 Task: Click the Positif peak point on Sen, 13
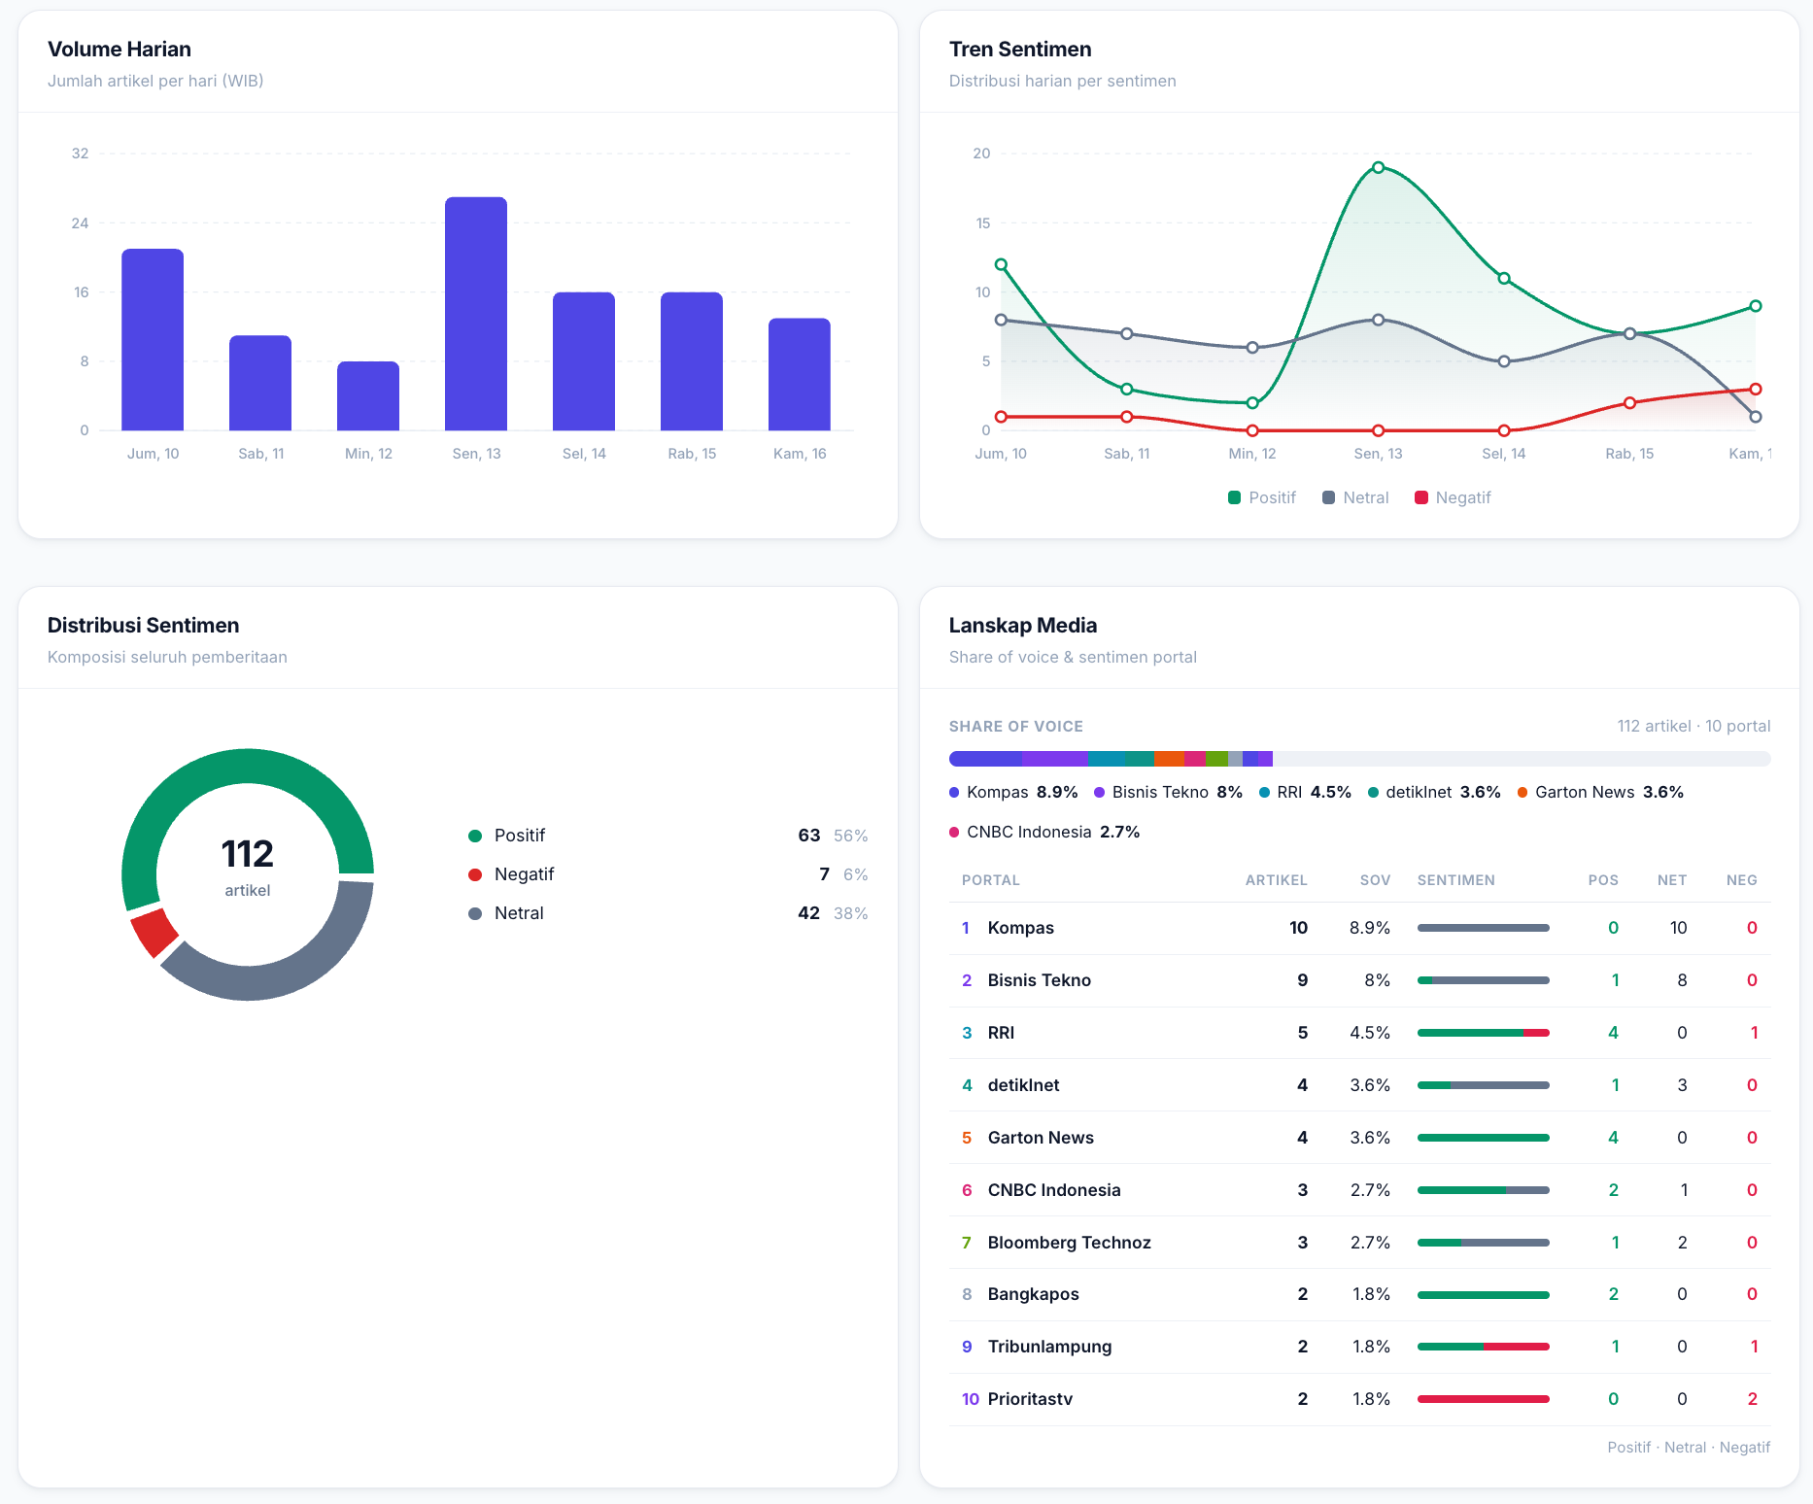tap(1378, 167)
